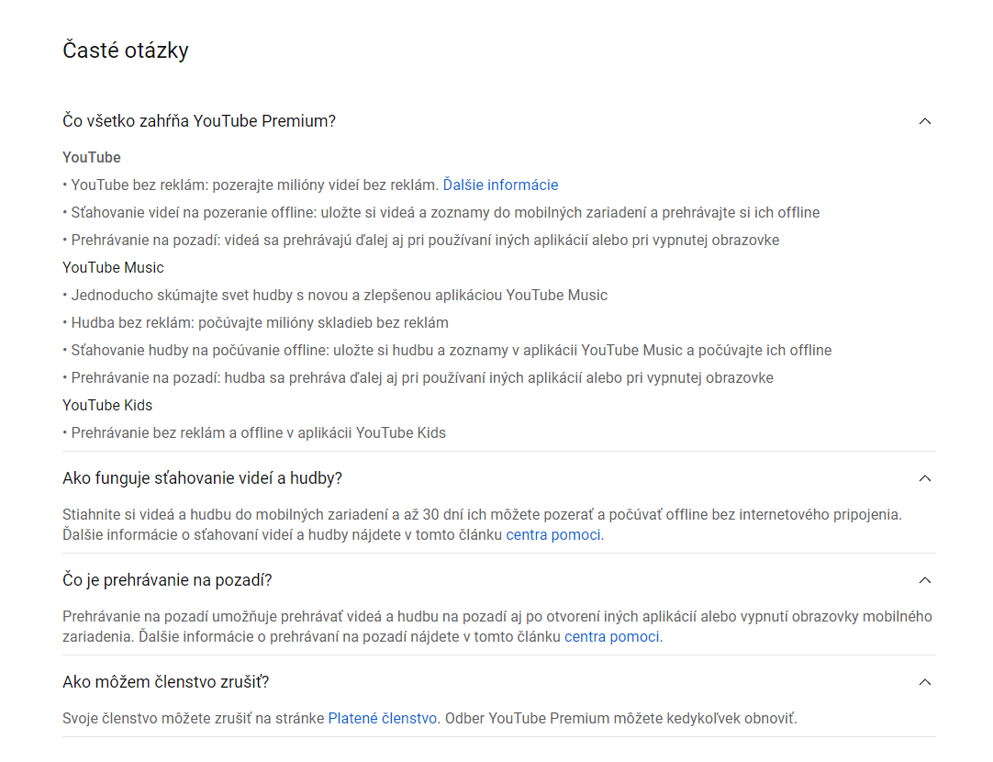This screenshot has height=762, width=993.
Task: Collapse the 'Čo všetko zahŕňa YouTube Premium?' chevron
Action: (x=924, y=121)
